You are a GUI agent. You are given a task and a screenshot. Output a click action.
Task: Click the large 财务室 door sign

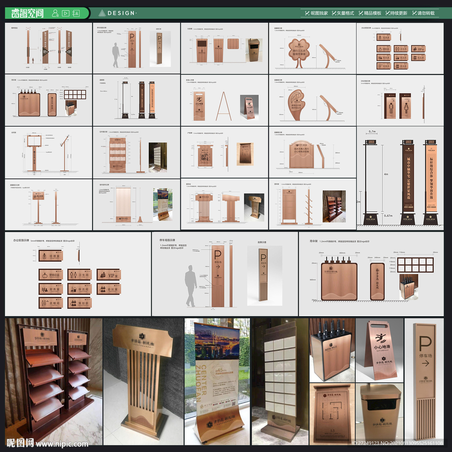click(x=51, y=289)
